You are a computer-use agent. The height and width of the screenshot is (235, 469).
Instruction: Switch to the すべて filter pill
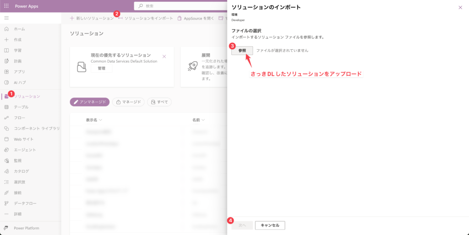click(159, 102)
